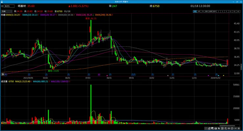The width and height of the screenshot is (243, 131).
Task: Click the Y-axis settings icon
Action: coord(226,128)
